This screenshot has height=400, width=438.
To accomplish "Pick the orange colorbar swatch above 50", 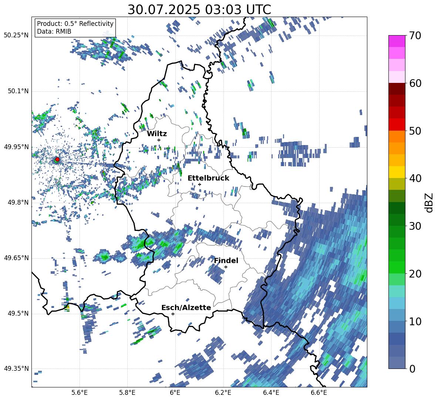I will click(397, 136).
